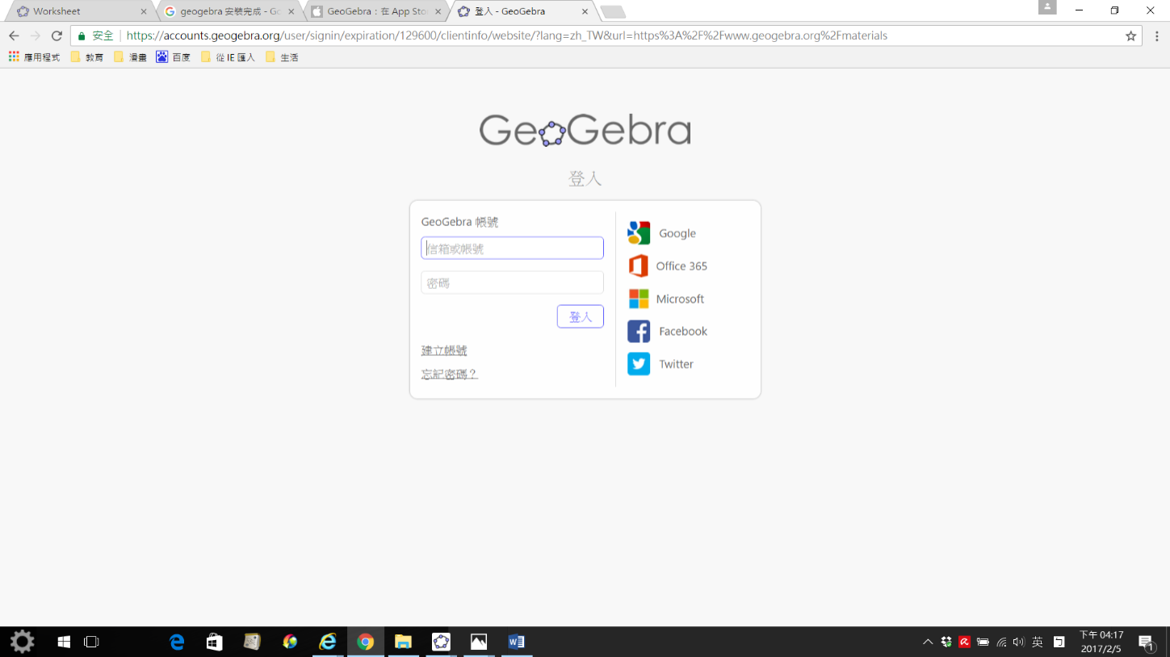1170x657 pixels.
Task: Click Chrome icon in taskbar
Action: [366, 642]
